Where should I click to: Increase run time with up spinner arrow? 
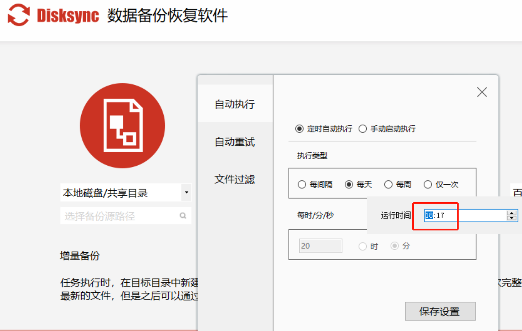[512, 213]
